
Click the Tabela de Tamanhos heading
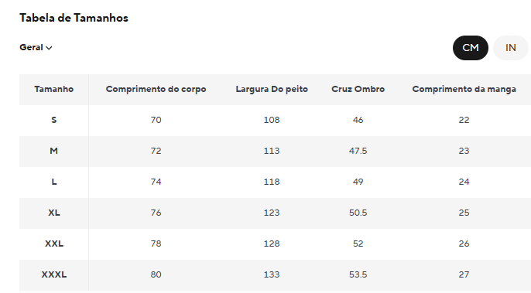tap(74, 18)
